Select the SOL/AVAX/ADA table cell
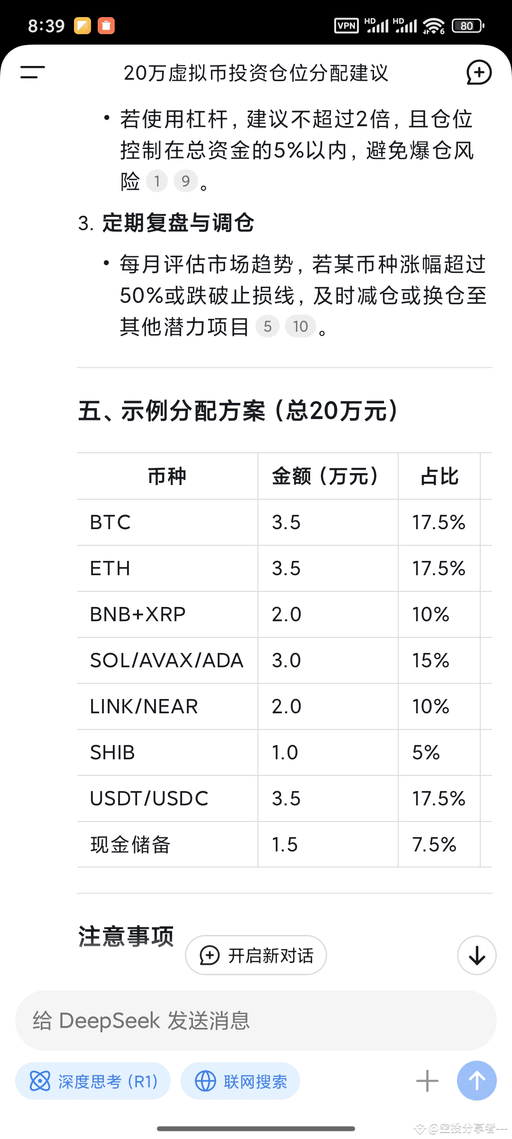 pyautogui.click(x=167, y=660)
